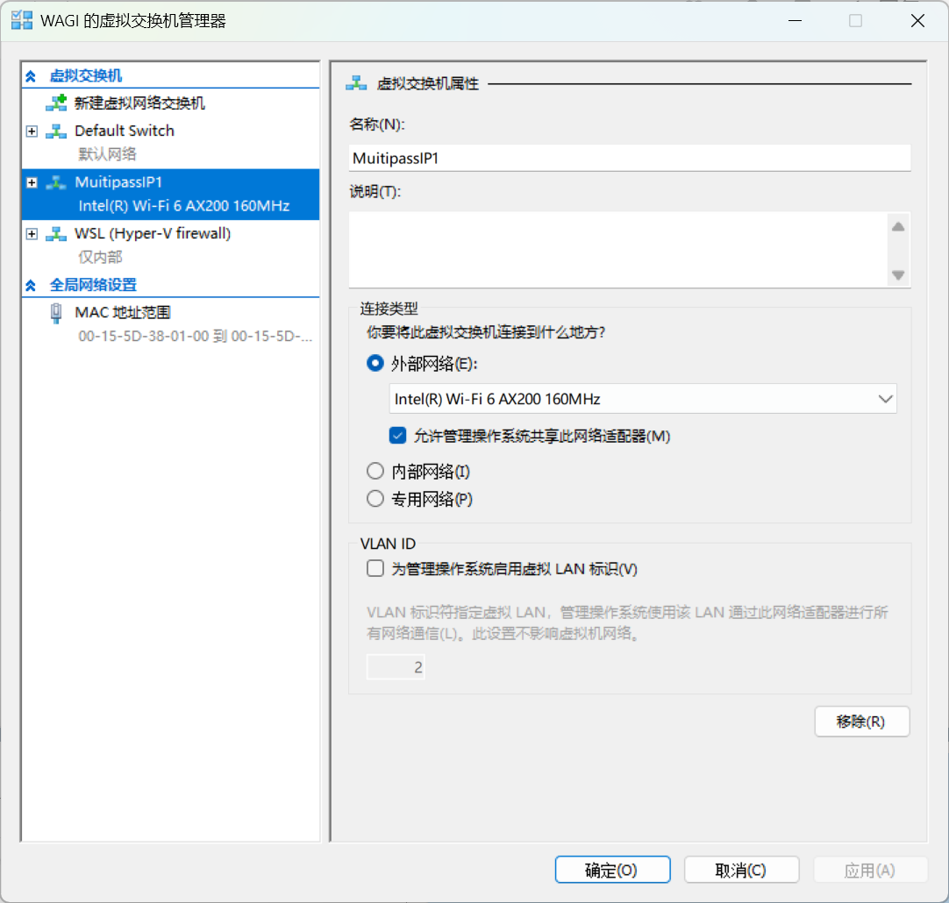The width and height of the screenshot is (949, 903).
Task: Click the 虚拟交换机属性 header icon
Action: [356, 83]
